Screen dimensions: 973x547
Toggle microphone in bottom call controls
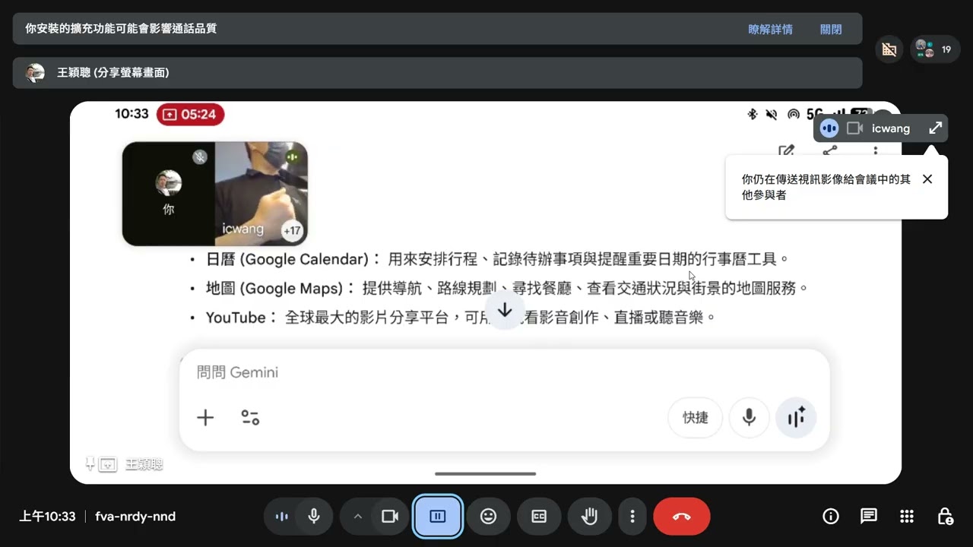tap(314, 517)
